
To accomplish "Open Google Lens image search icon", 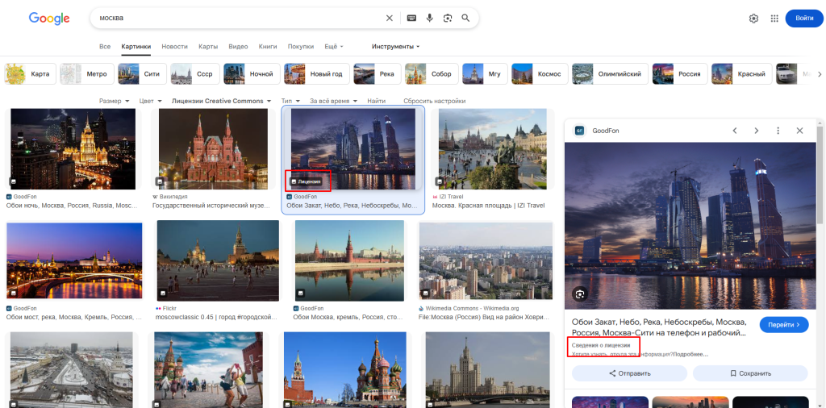I will pos(448,18).
